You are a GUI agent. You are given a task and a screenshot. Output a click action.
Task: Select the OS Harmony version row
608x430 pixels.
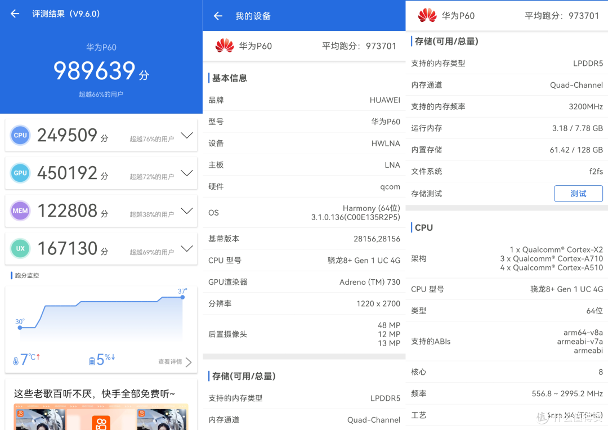coord(304,213)
